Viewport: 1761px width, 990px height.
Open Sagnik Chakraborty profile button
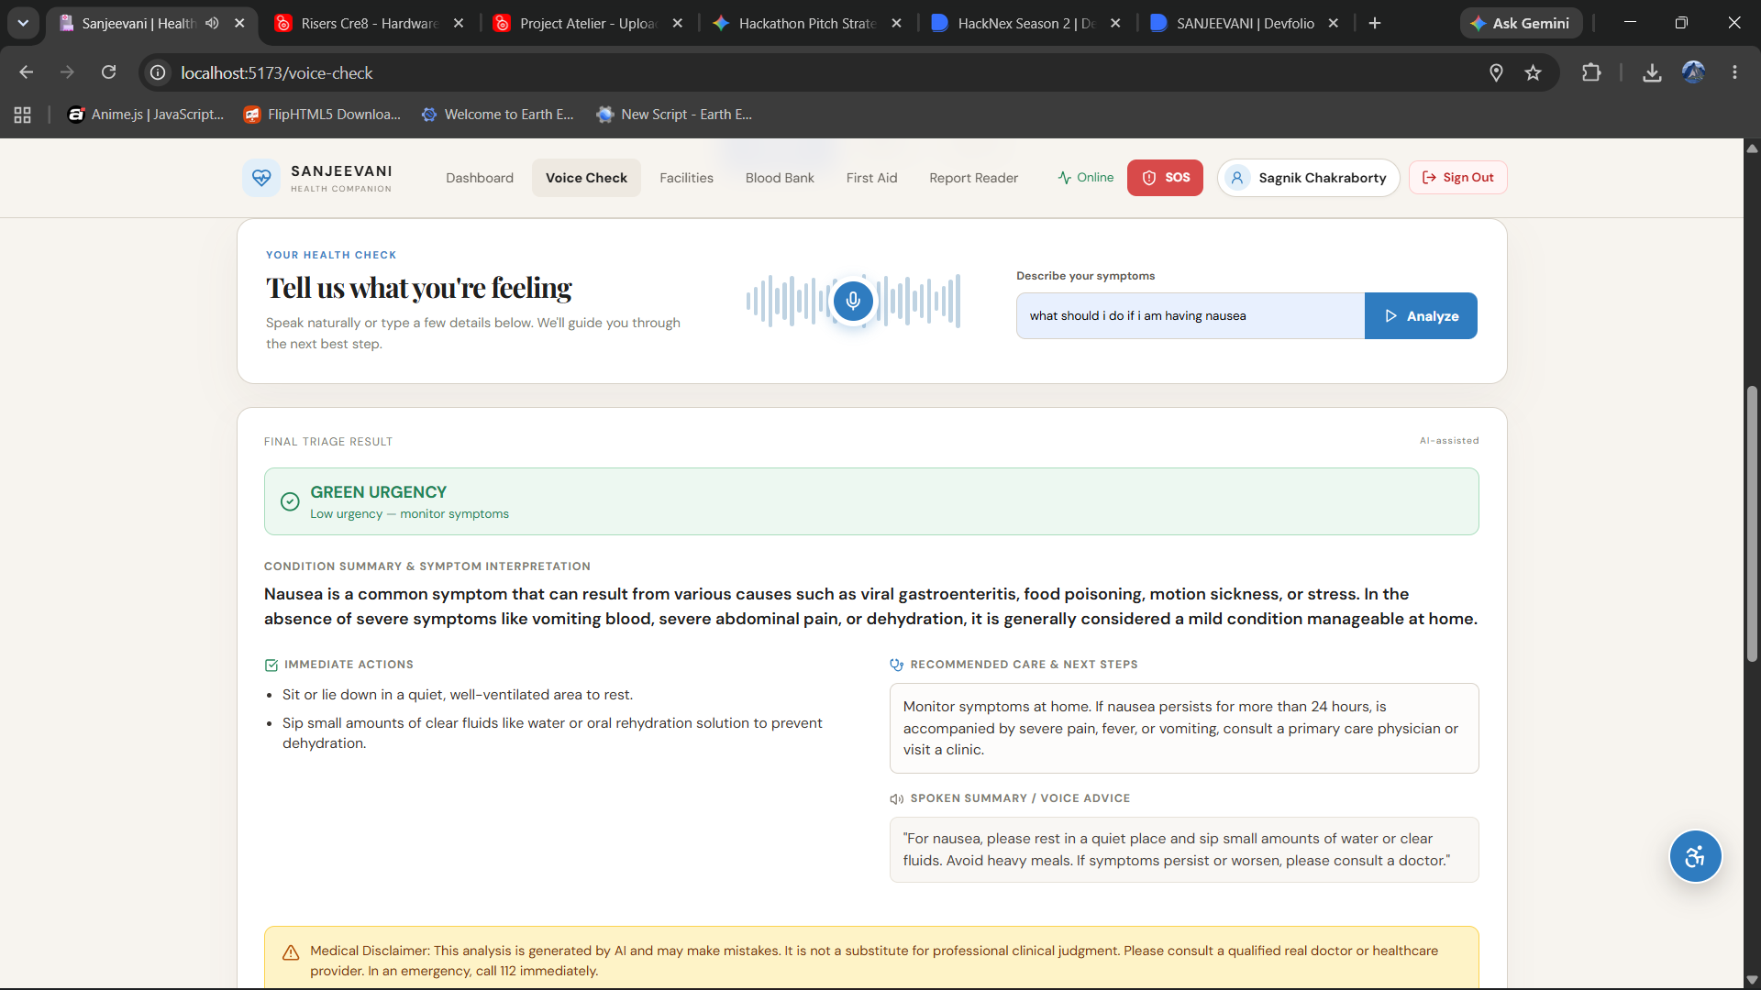click(x=1309, y=178)
